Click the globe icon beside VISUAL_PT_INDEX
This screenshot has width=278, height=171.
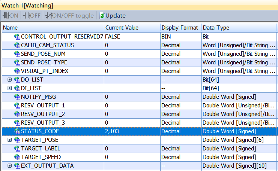pos(17,71)
